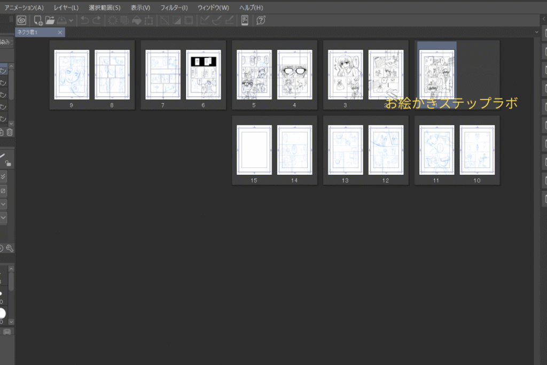This screenshot has width=547, height=365.
Task: Open Clip Studio launcher icon
Action: pos(22,20)
